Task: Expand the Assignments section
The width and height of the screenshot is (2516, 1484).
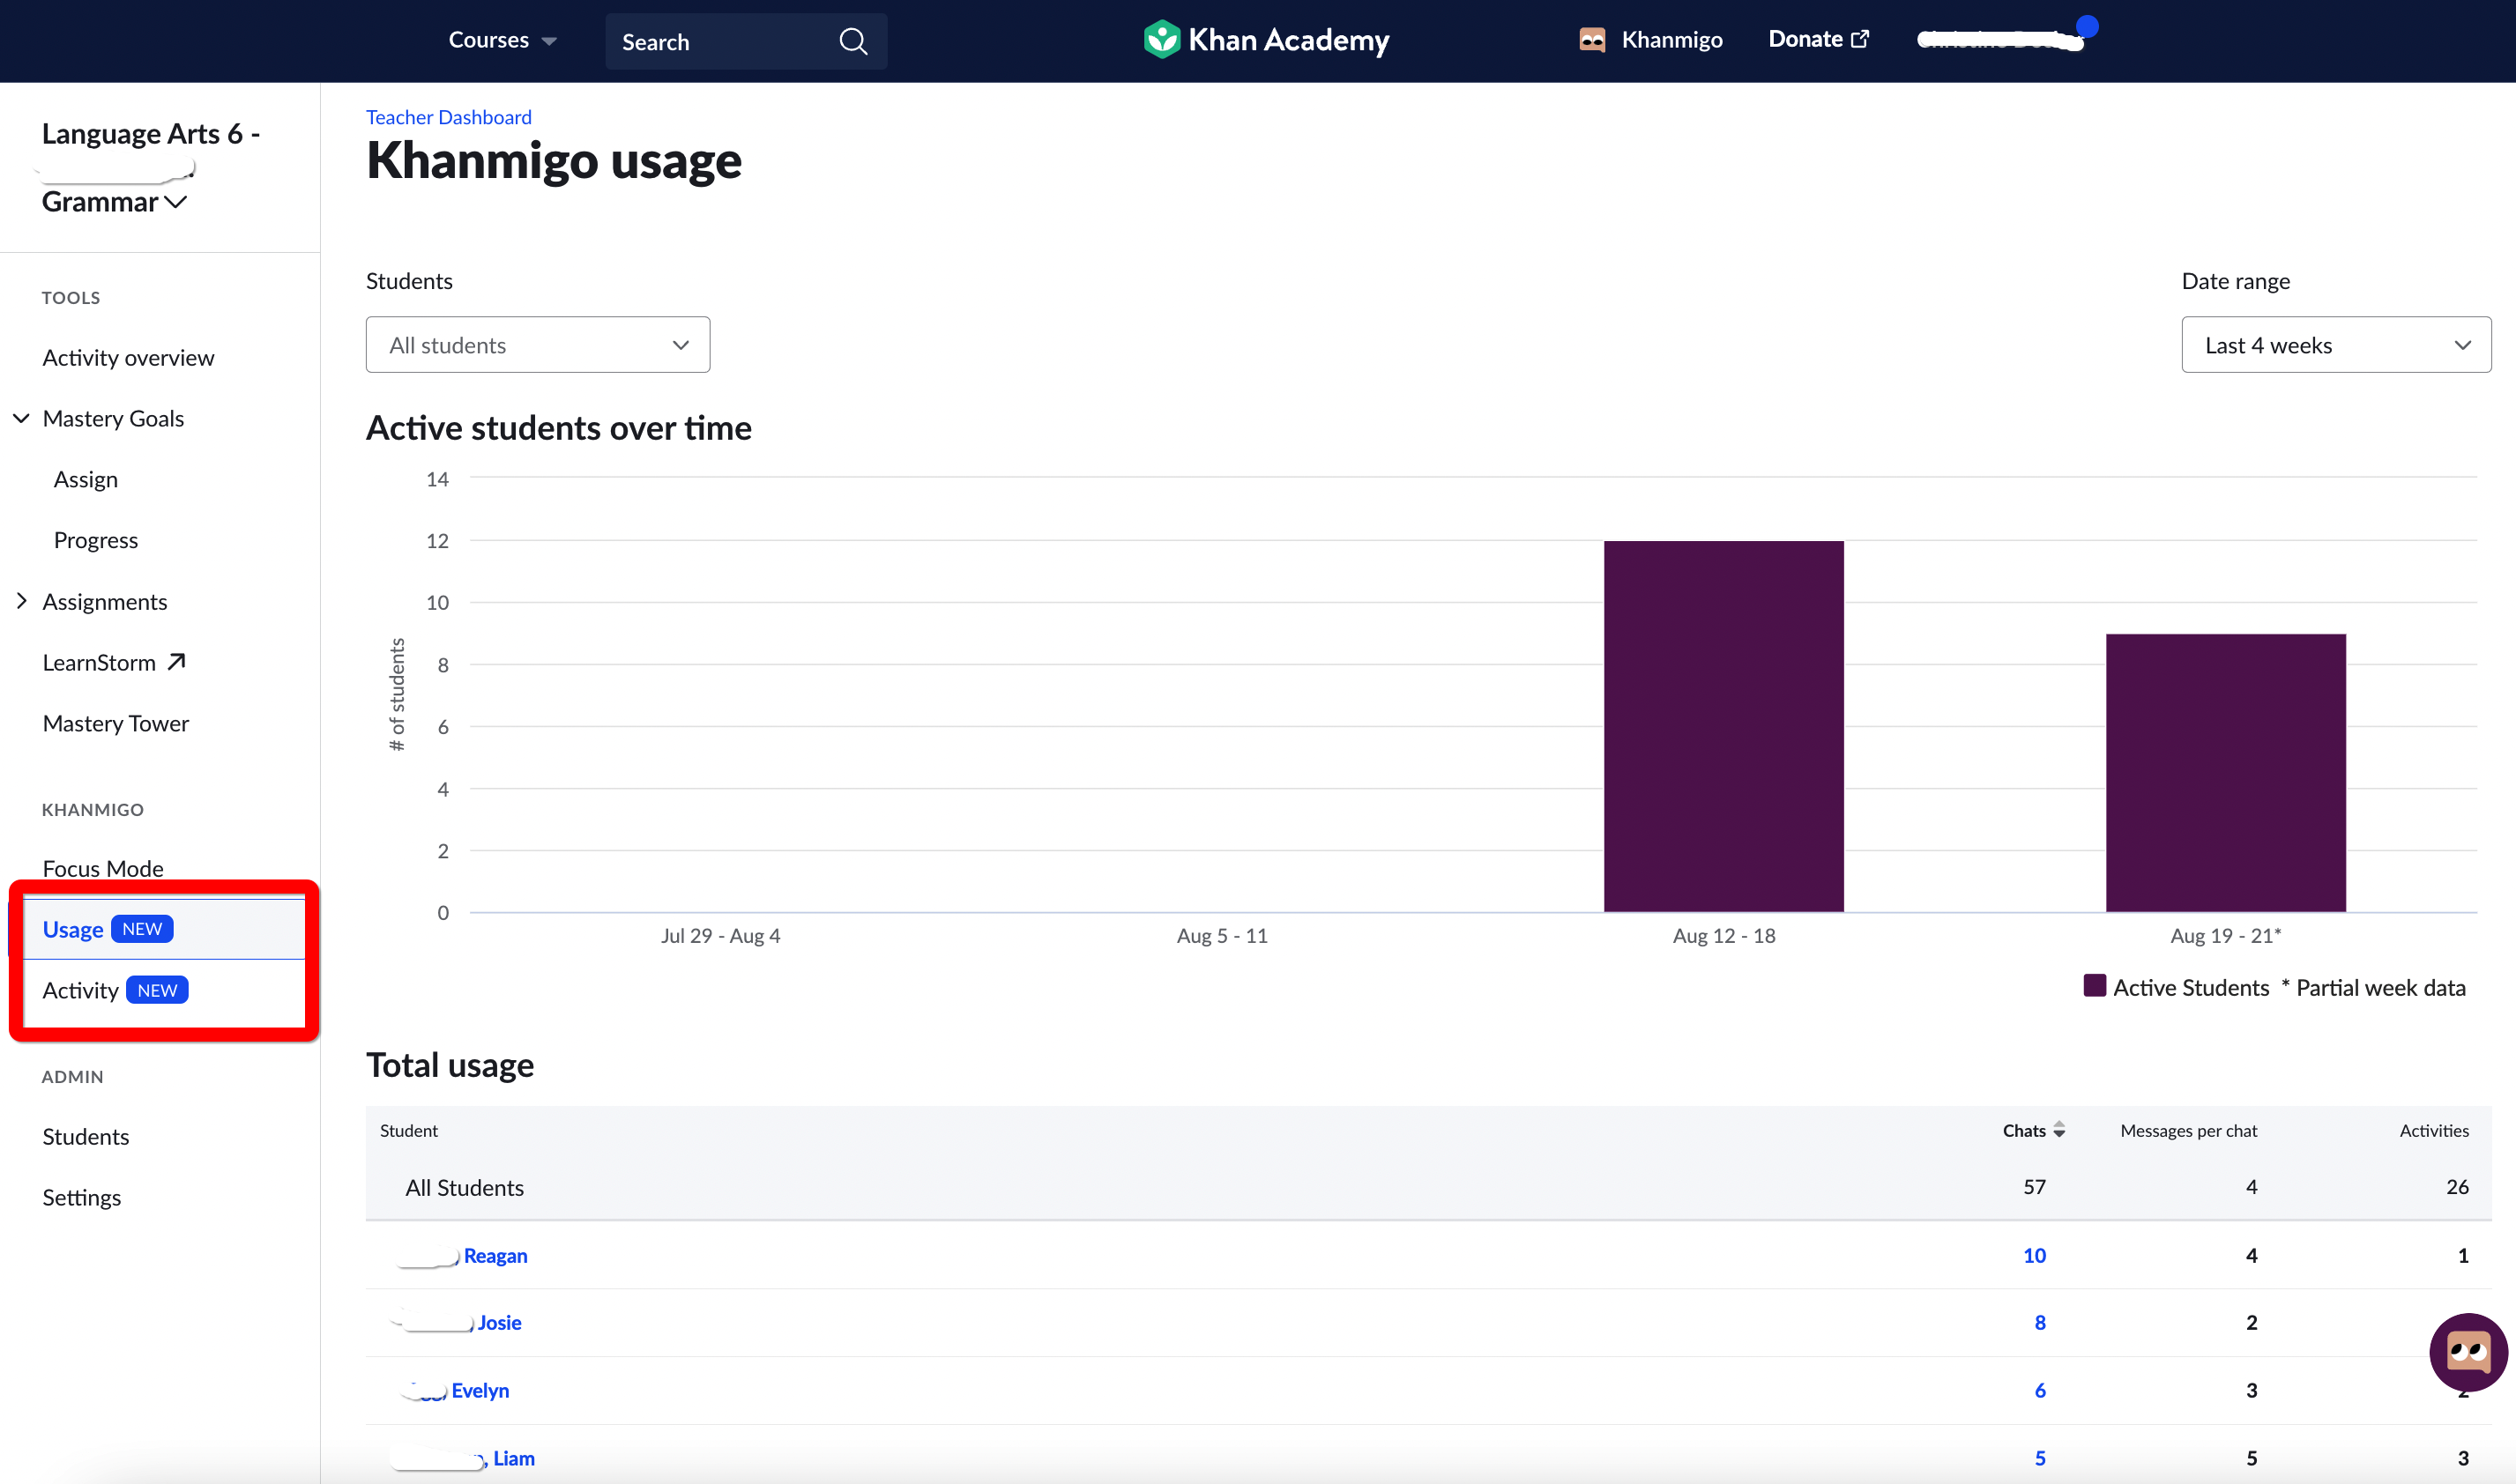Action: pos(22,600)
